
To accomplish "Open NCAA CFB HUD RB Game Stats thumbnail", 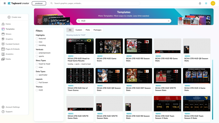I will pyautogui.click(x=167, y=46).
